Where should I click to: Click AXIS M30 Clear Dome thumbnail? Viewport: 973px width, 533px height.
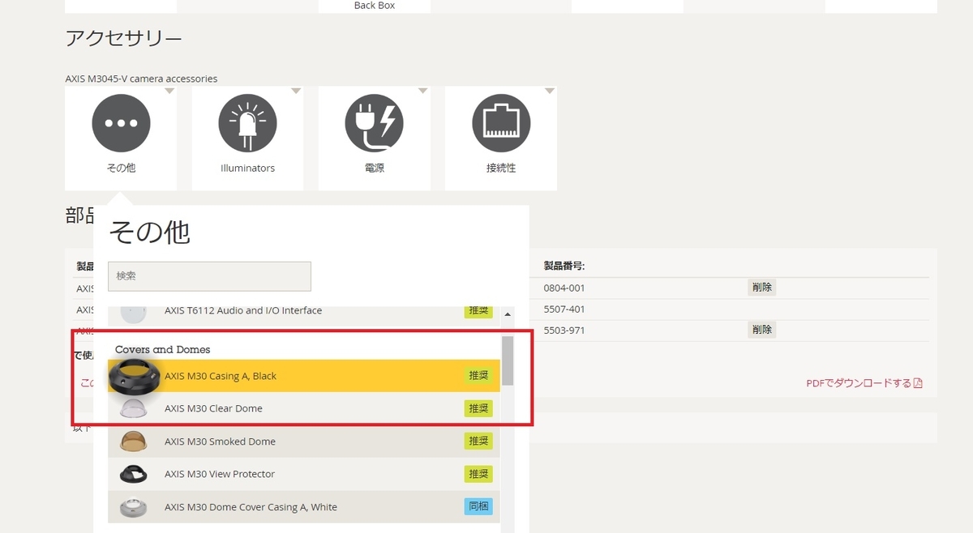134,409
